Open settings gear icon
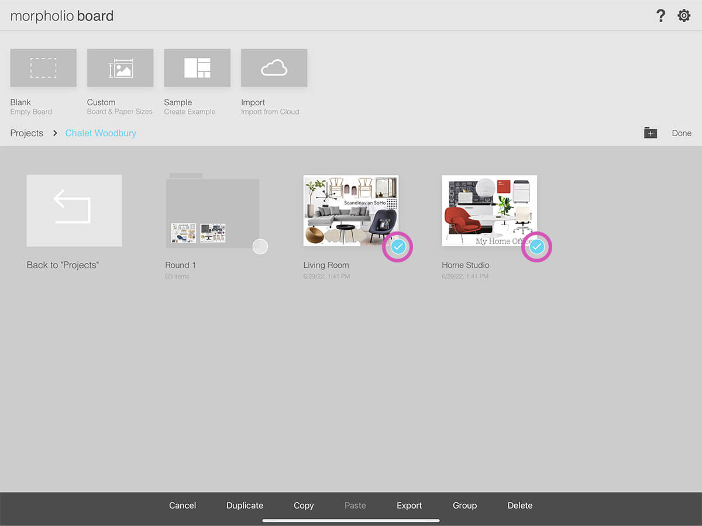 click(x=684, y=16)
